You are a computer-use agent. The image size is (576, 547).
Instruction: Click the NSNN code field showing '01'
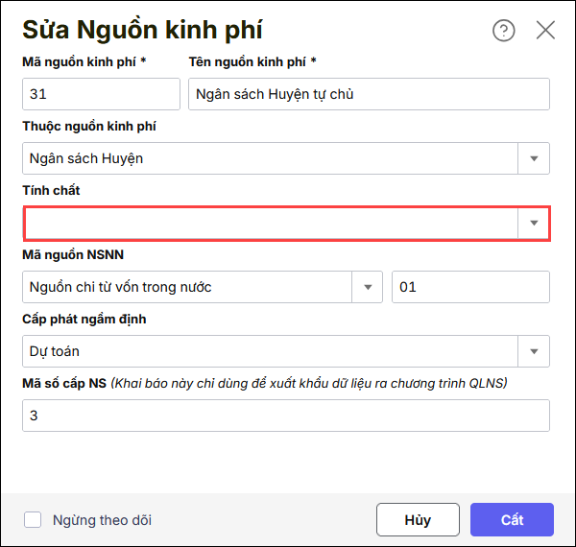click(x=470, y=287)
